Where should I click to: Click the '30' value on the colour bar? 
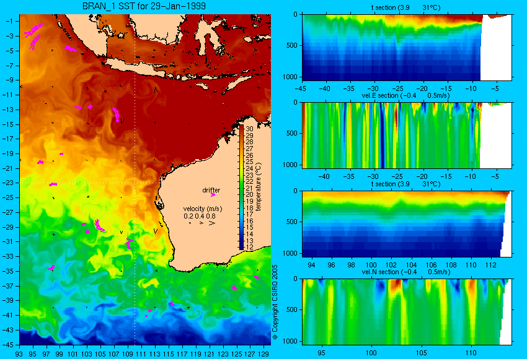tap(249, 129)
